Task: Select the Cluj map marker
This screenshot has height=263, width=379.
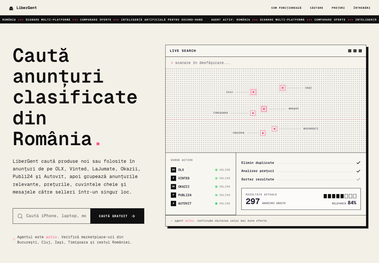Action: [x=254, y=92]
